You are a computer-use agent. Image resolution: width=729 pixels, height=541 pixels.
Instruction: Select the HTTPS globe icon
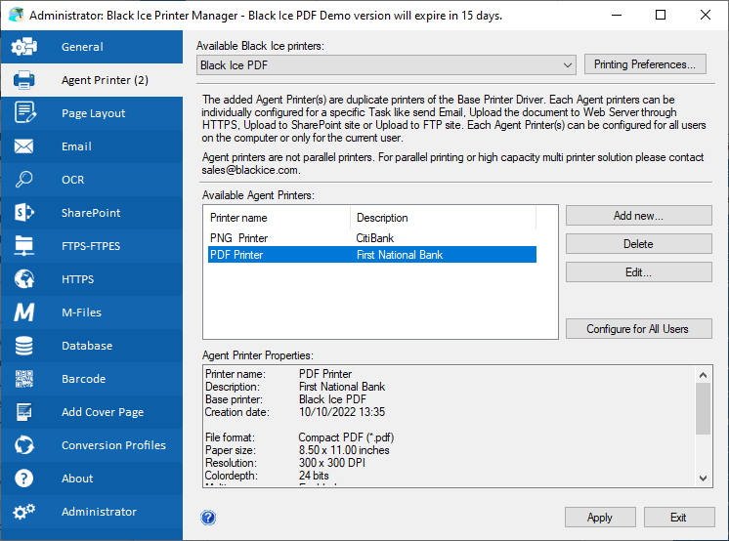point(24,279)
